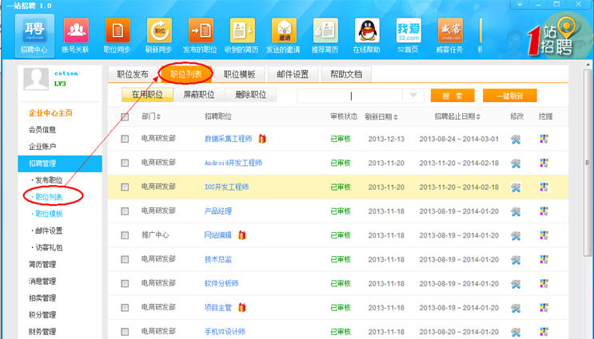Click the edit tool icon for Android开发工程师
Image resolution: width=594 pixels, height=339 pixels.
tap(516, 164)
